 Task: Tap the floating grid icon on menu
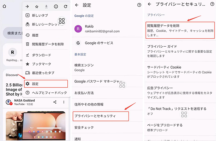coord(62,21)
